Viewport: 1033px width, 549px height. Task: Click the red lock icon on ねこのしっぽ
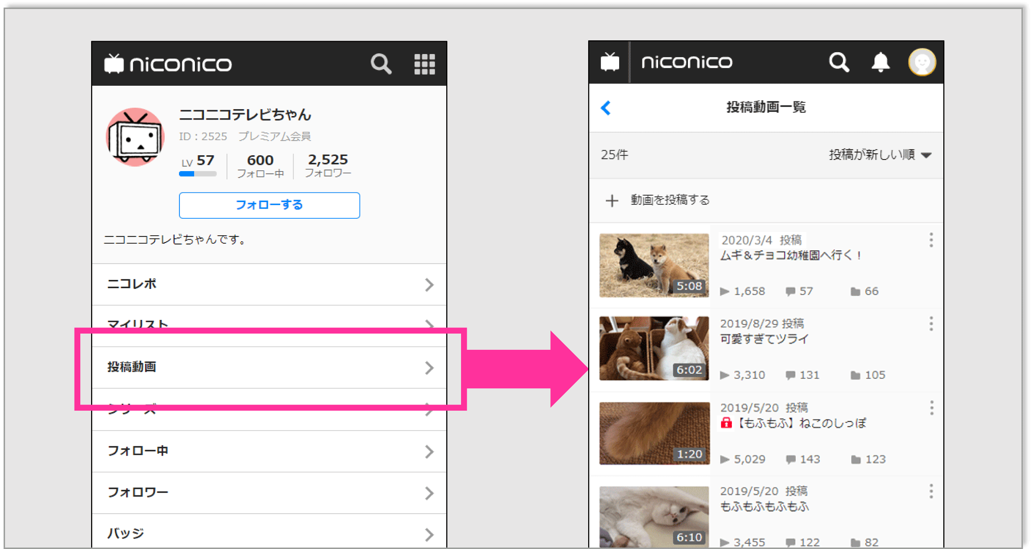(x=726, y=423)
